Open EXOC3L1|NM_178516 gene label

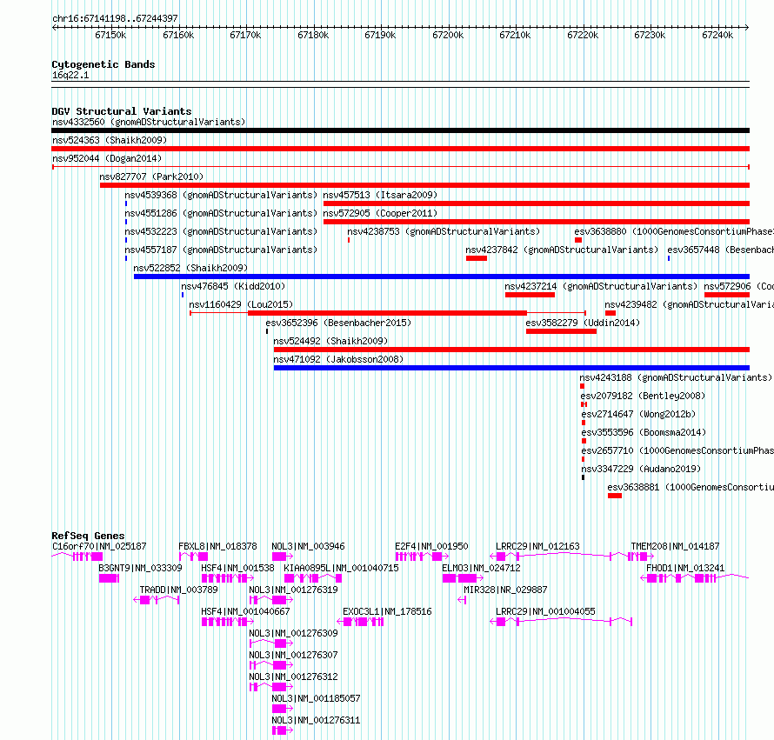point(387,611)
